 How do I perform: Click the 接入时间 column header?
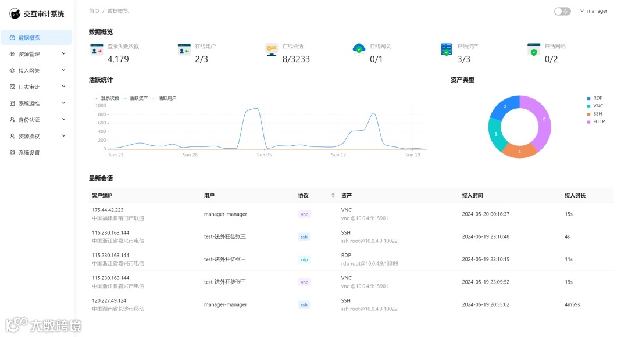pos(473,196)
